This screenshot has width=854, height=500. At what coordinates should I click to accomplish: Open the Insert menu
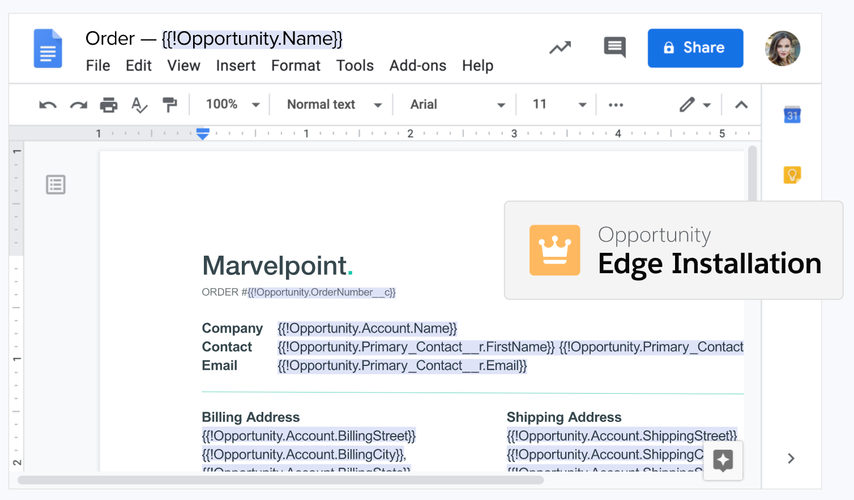(x=236, y=66)
